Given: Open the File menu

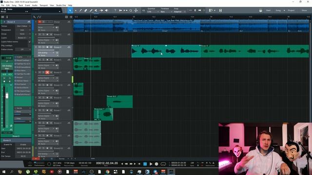Looking at the screenshot, I should coord(2,5).
